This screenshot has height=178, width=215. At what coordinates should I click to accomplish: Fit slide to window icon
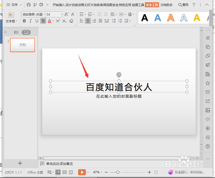coord(156,172)
